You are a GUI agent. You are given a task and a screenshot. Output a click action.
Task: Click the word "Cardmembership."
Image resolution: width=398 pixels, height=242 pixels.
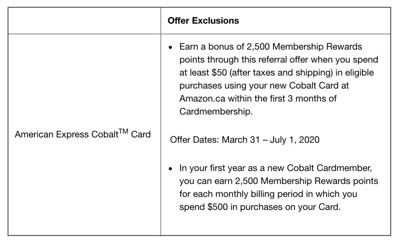(x=216, y=111)
